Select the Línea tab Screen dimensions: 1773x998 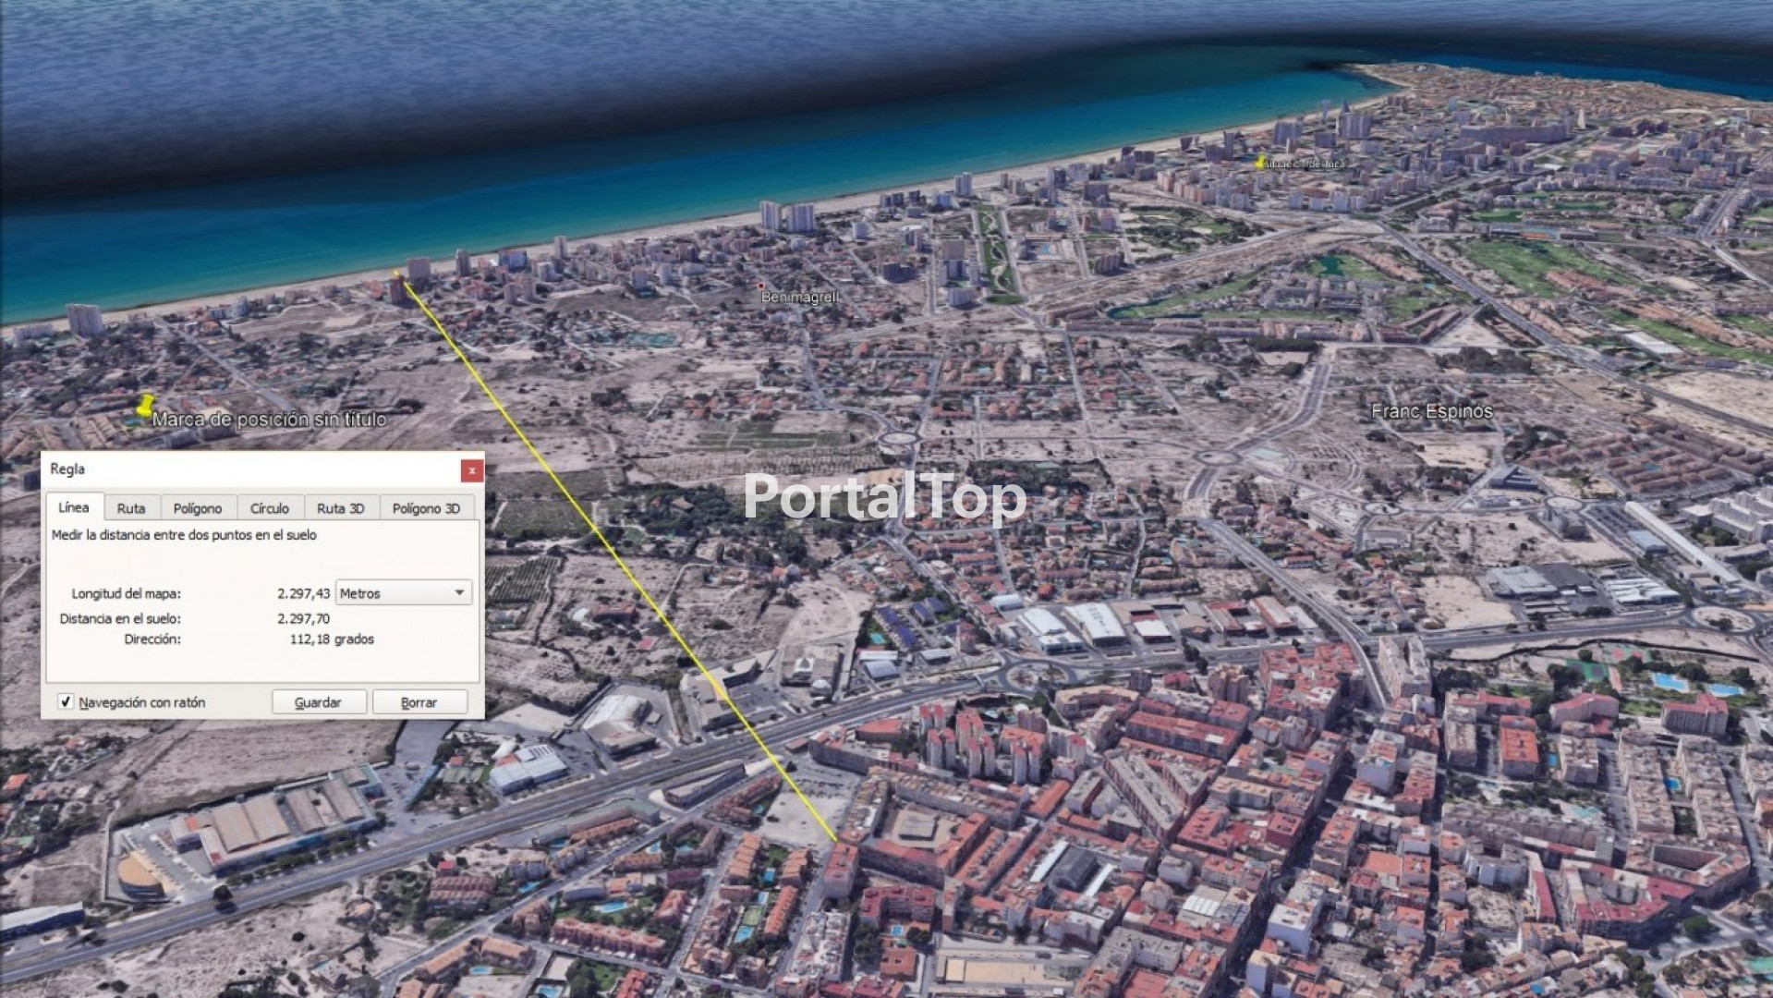[x=74, y=507]
